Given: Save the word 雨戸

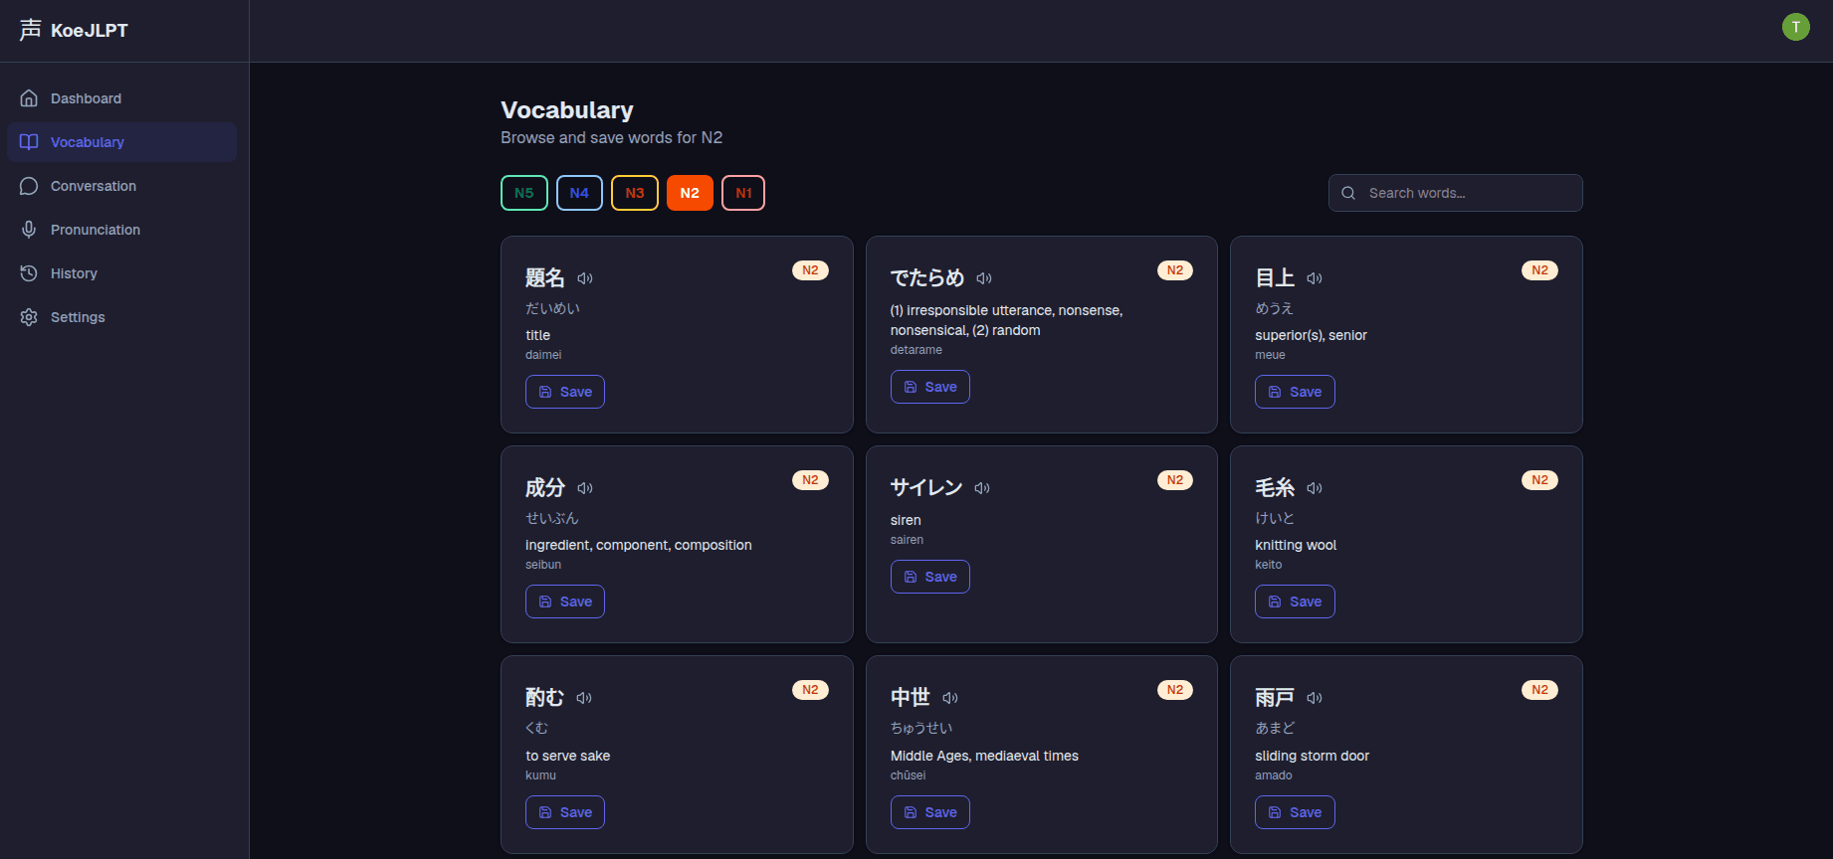Looking at the screenshot, I should pos(1295,812).
